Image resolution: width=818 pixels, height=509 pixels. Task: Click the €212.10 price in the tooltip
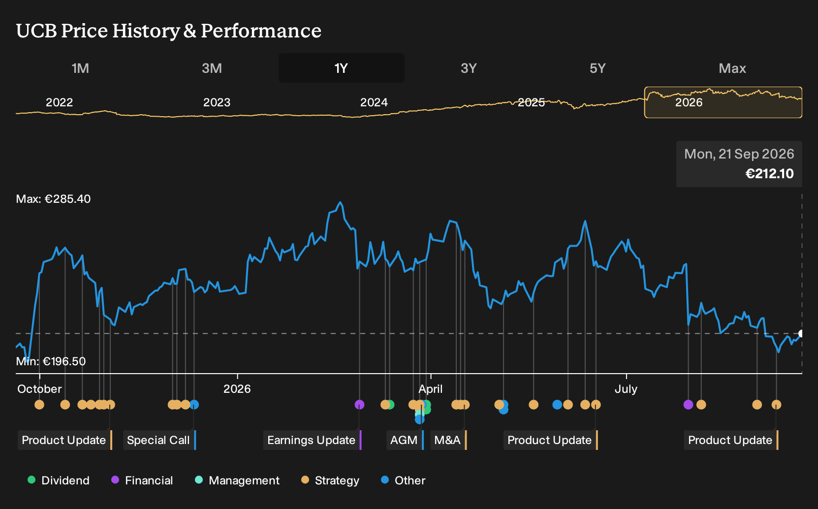point(769,174)
